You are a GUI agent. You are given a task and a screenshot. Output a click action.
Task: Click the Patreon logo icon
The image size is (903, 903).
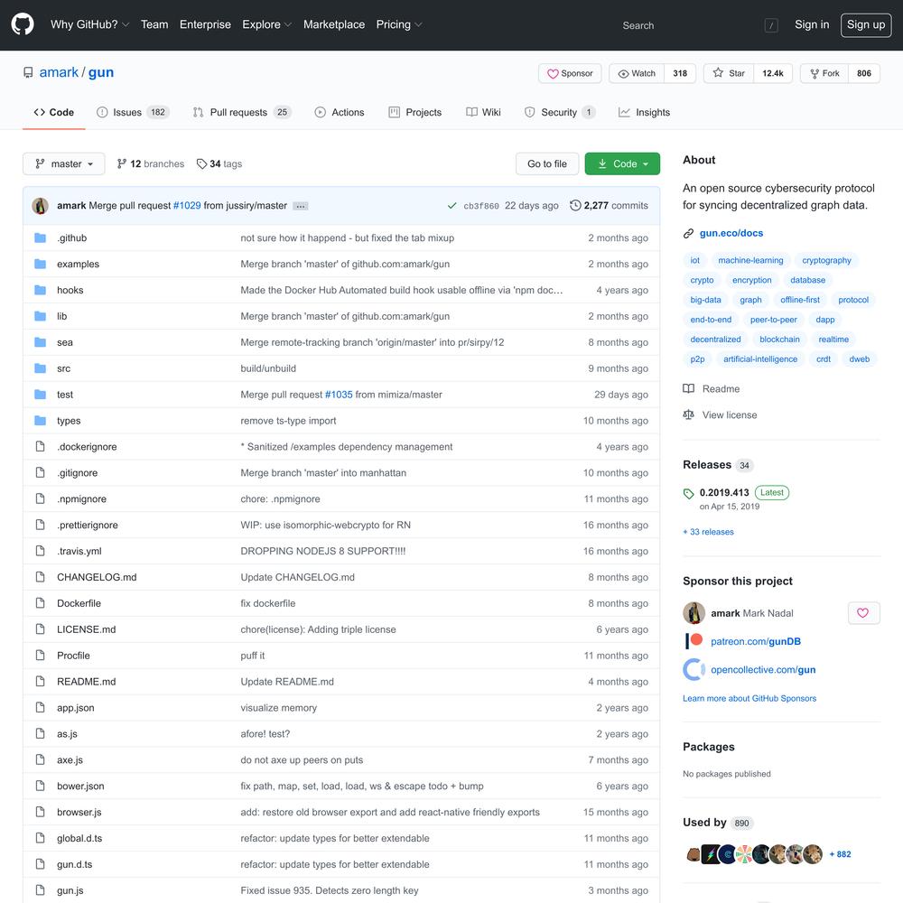[694, 641]
